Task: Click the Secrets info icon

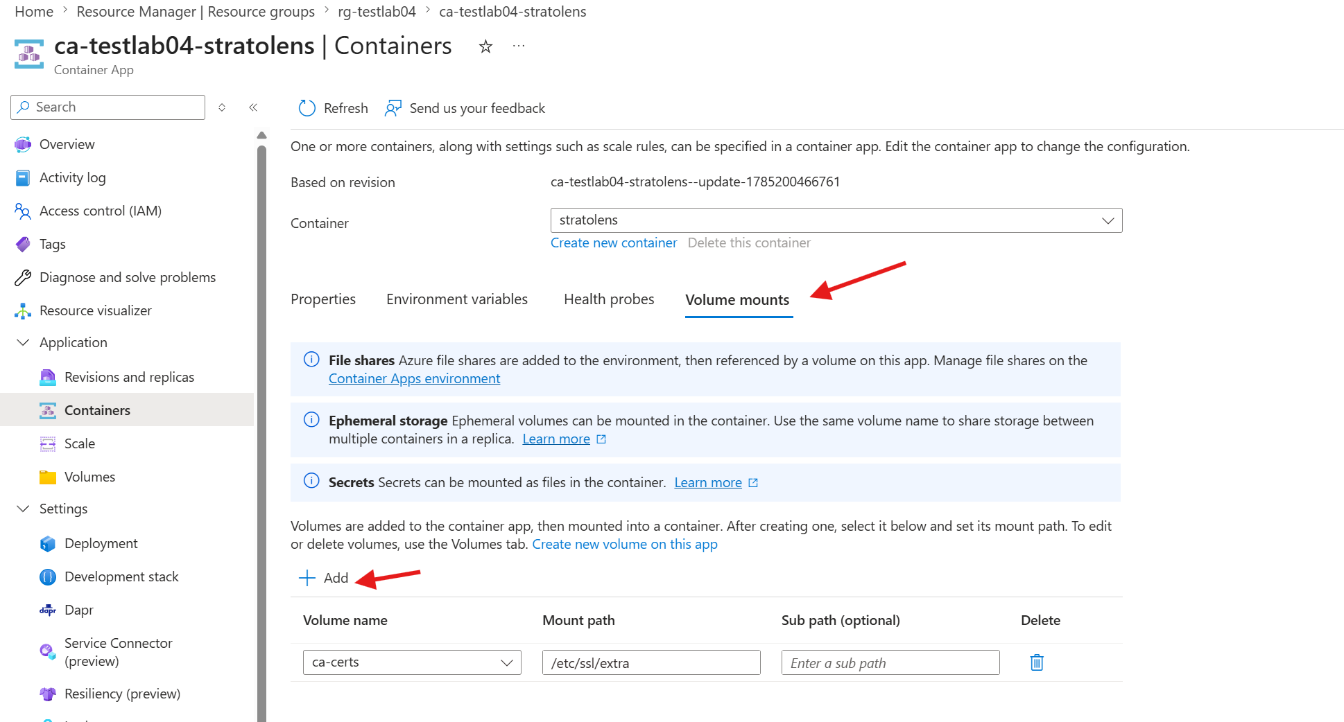Action: click(x=311, y=480)
